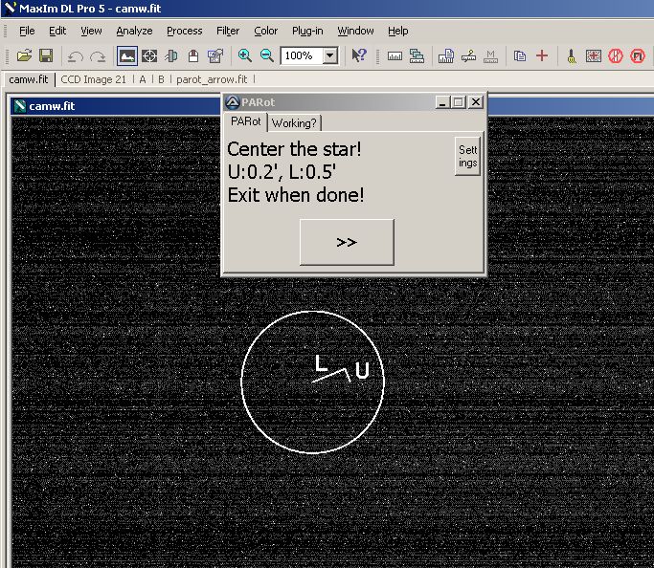Open the settings window with checkmark icon
The width and height of the screenshot is (654, 568).
(x=215, y=55)
